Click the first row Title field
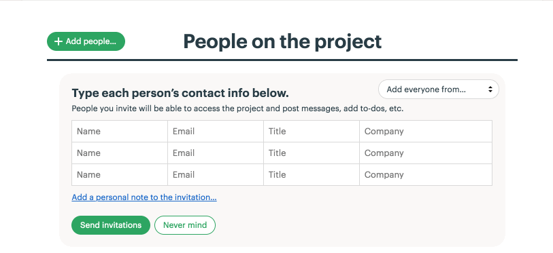The height and width of the screenshot is (253, 553). 312,132
